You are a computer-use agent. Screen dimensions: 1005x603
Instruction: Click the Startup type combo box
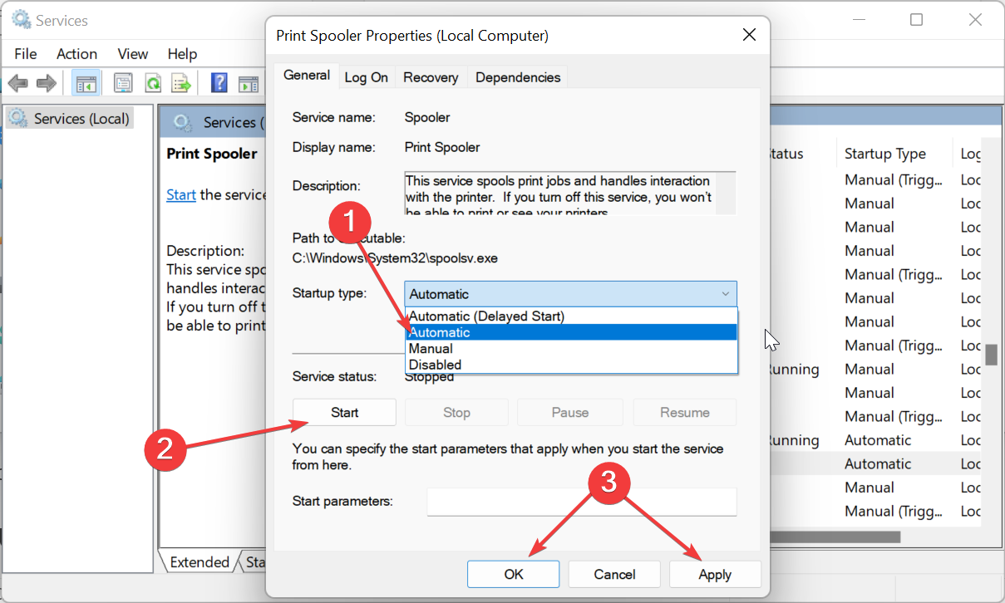point(570,294)
